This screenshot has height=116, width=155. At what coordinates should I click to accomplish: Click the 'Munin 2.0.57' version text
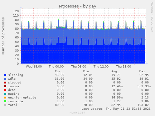point(77,113)
